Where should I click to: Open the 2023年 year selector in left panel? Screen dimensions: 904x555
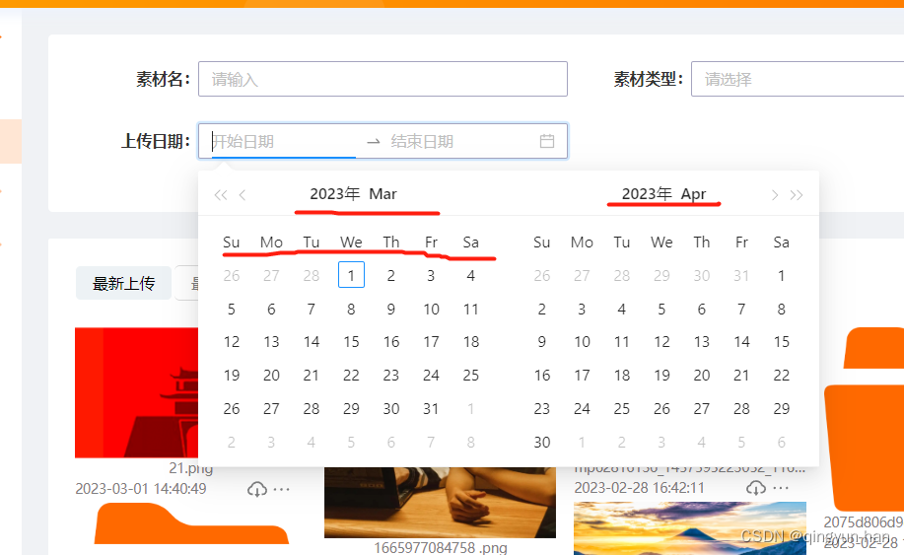(x=335, y=193)
